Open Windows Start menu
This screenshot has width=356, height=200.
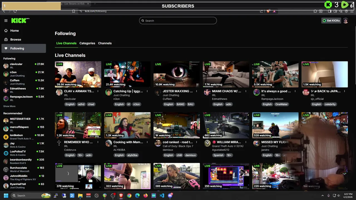6,196
